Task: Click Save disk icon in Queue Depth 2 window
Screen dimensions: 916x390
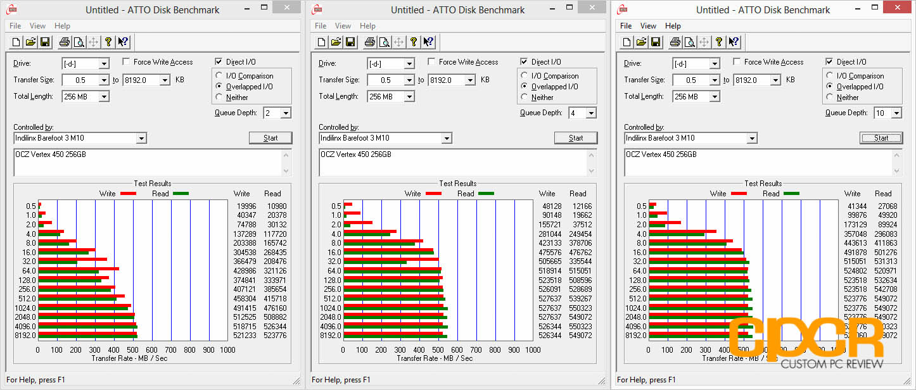Action: (x=45, y=42)
